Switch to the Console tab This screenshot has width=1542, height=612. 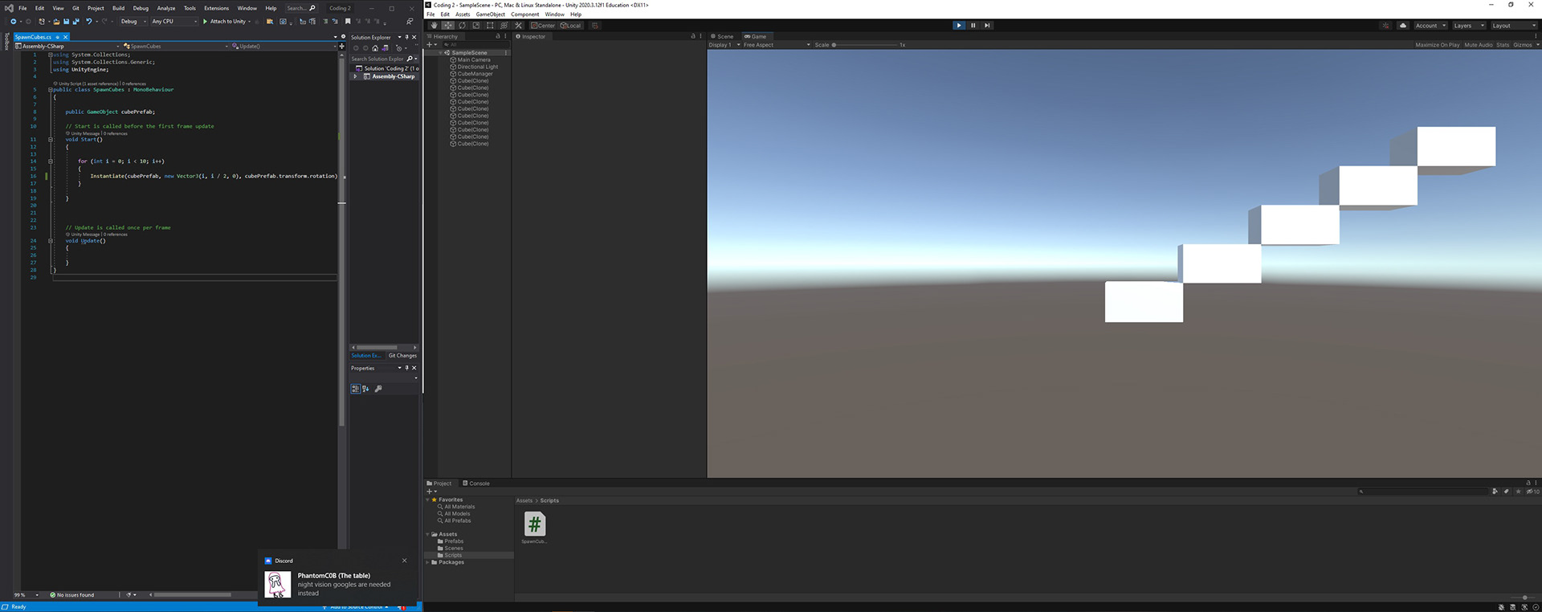click(x=476, y=483)
